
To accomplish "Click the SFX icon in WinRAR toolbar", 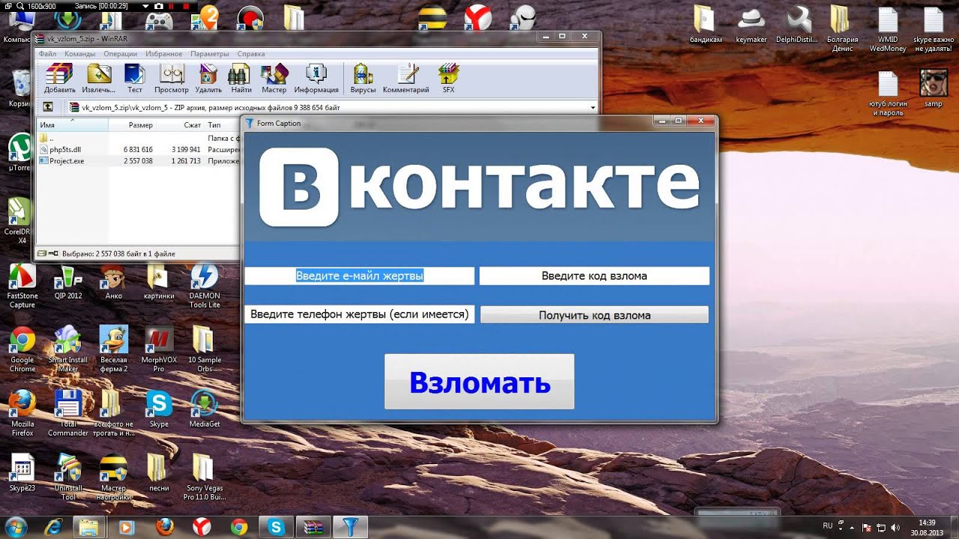I will coord(448,78).
